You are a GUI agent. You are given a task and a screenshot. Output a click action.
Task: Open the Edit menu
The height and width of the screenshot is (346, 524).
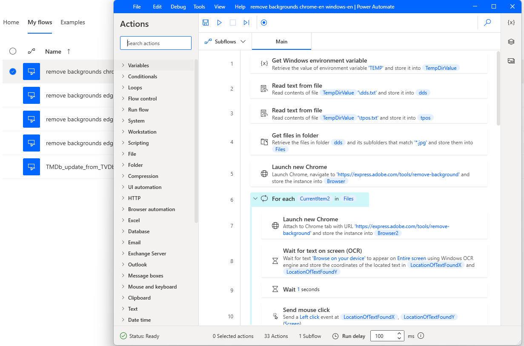[157, 6]
